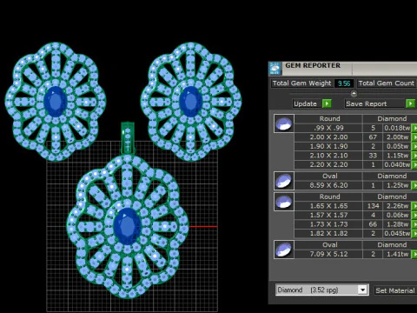Click the count cell showing 67
This screenshot has width=417, height=313.
373,137
